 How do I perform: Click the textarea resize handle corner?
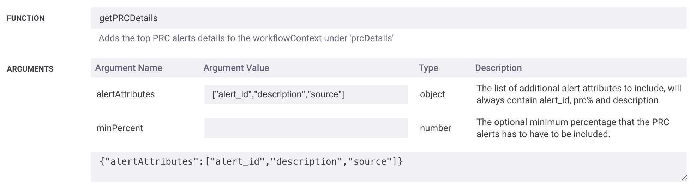click(x=684, y=178)
